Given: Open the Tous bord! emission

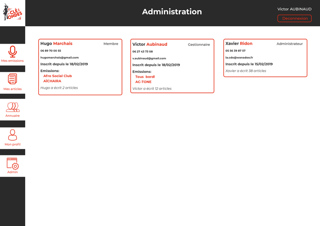Looking at the screenshot, I should [145, 77].
